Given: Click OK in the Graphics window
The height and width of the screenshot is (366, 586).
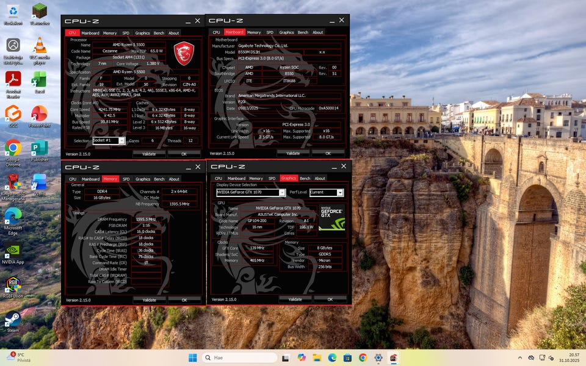Looking at the screenshot, I should [x=330, y=299].
